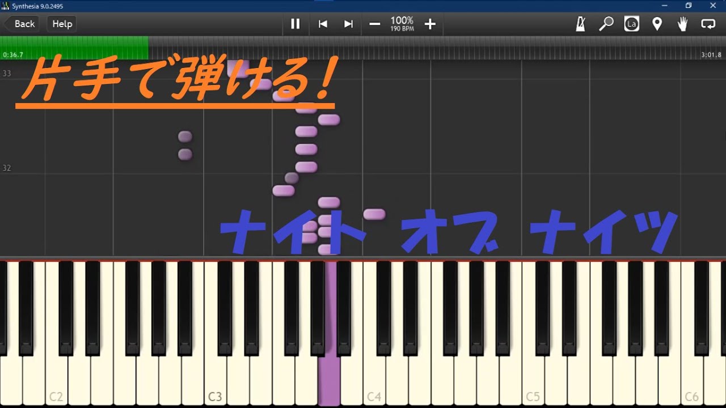Click measure number 33 marker
Screen dimensions: 726x408
click(7, 74)
